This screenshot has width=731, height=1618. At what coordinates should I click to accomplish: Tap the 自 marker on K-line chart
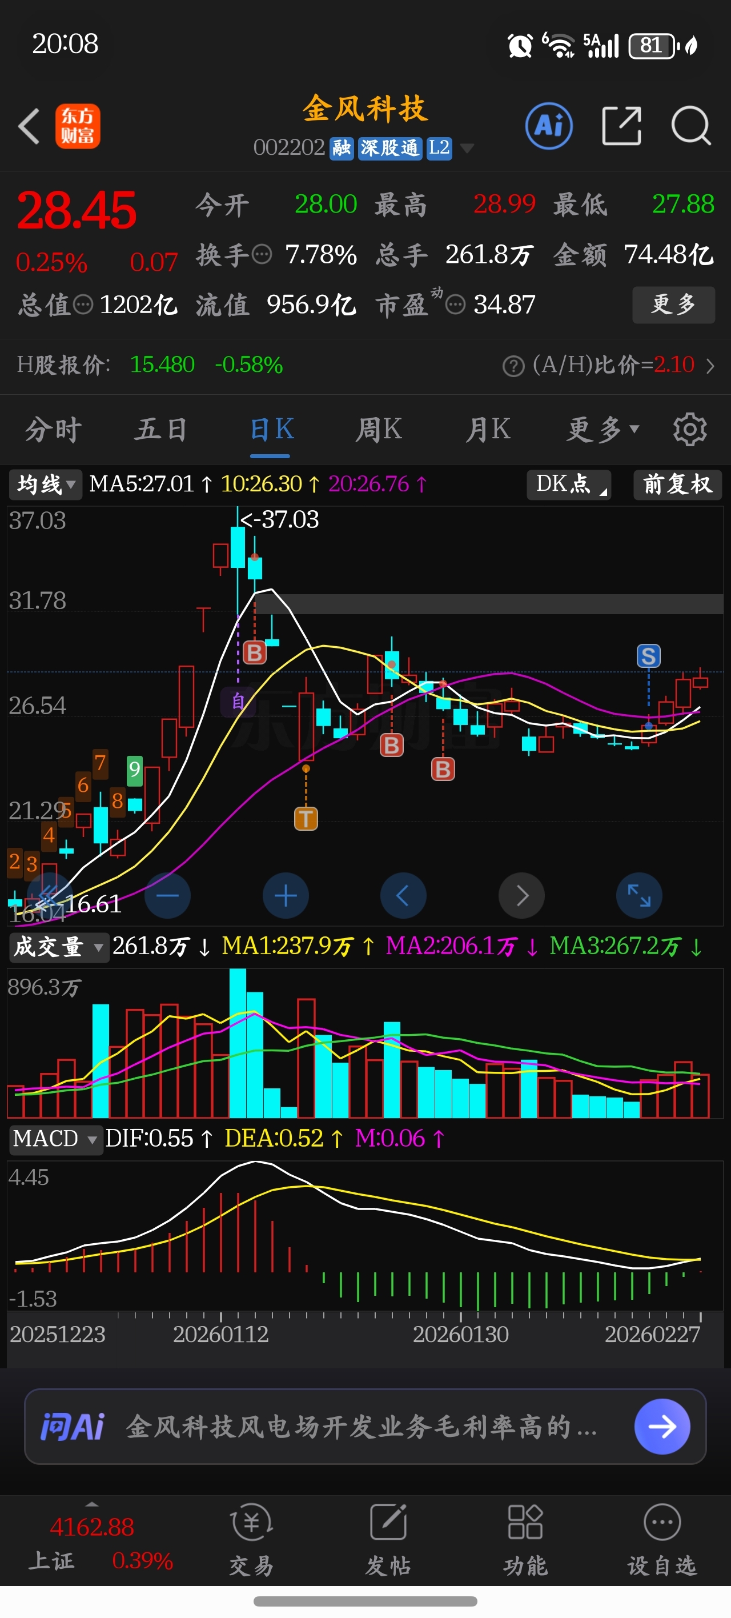(x=238, y=702)
